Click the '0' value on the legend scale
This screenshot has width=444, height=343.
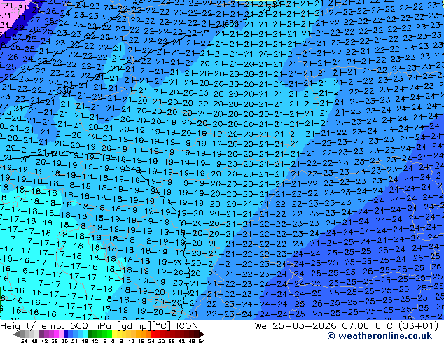pyautogui.click(x=113, y=341)
